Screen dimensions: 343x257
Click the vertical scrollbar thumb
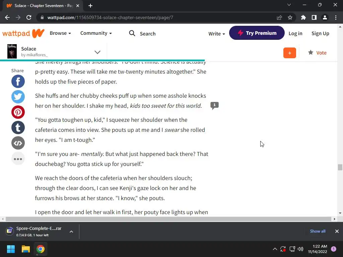[340, 167]
